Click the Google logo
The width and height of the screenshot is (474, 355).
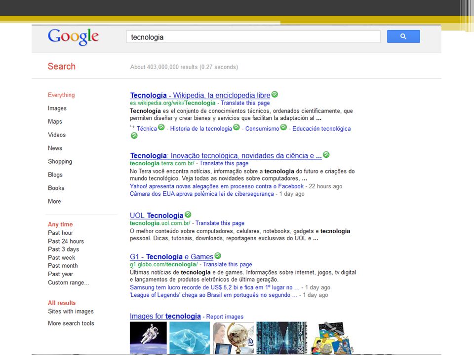pos(73,37)
